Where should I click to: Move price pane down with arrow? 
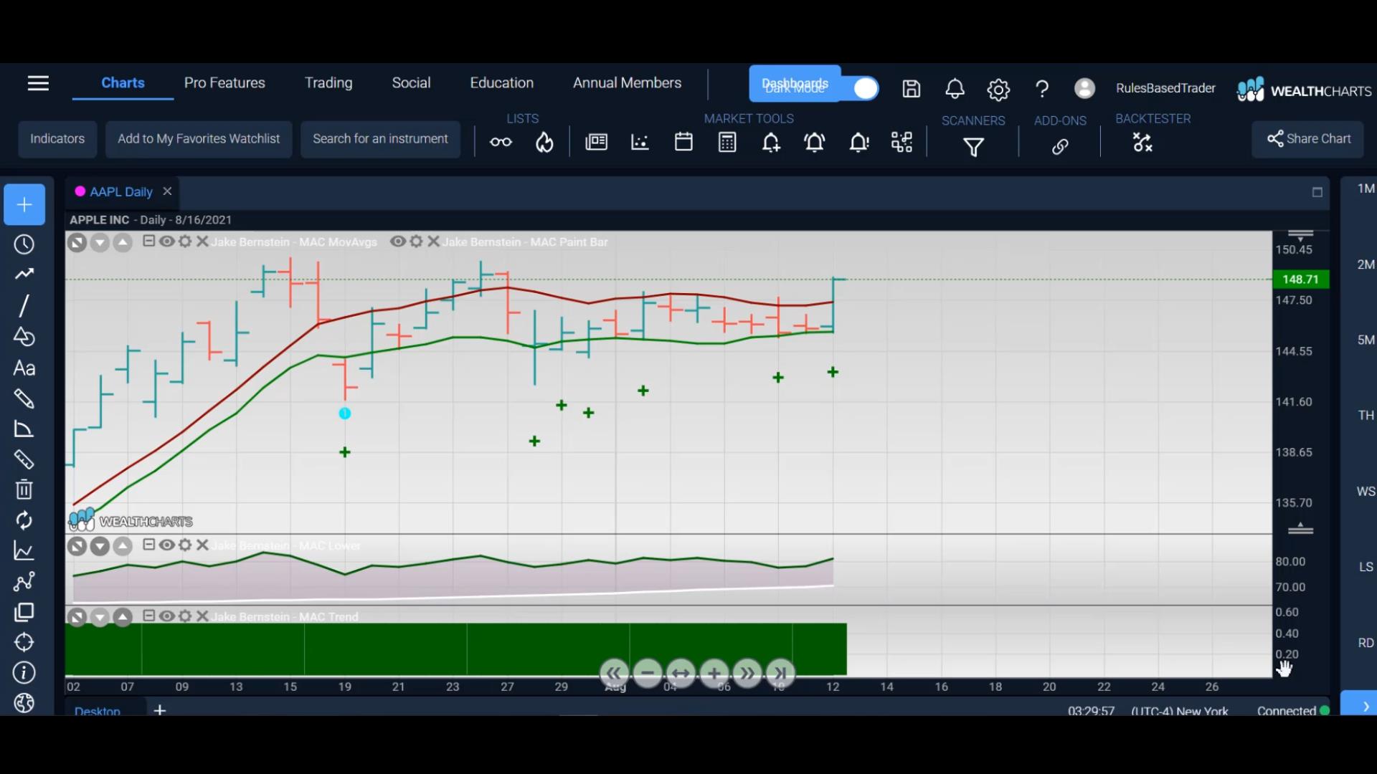[100, 243]
